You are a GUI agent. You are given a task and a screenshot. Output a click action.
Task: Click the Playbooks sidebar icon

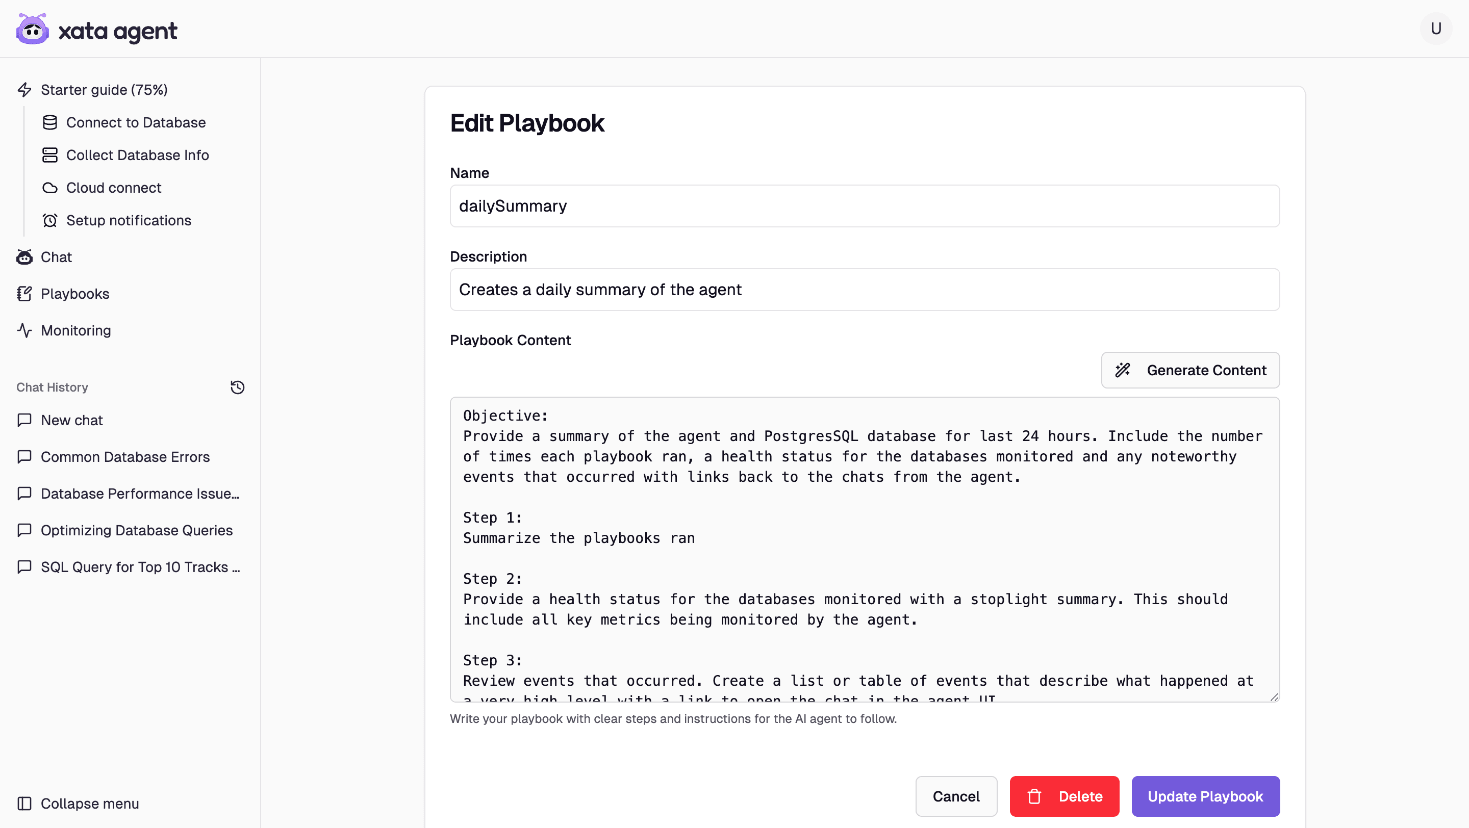(x=24, y=294)
